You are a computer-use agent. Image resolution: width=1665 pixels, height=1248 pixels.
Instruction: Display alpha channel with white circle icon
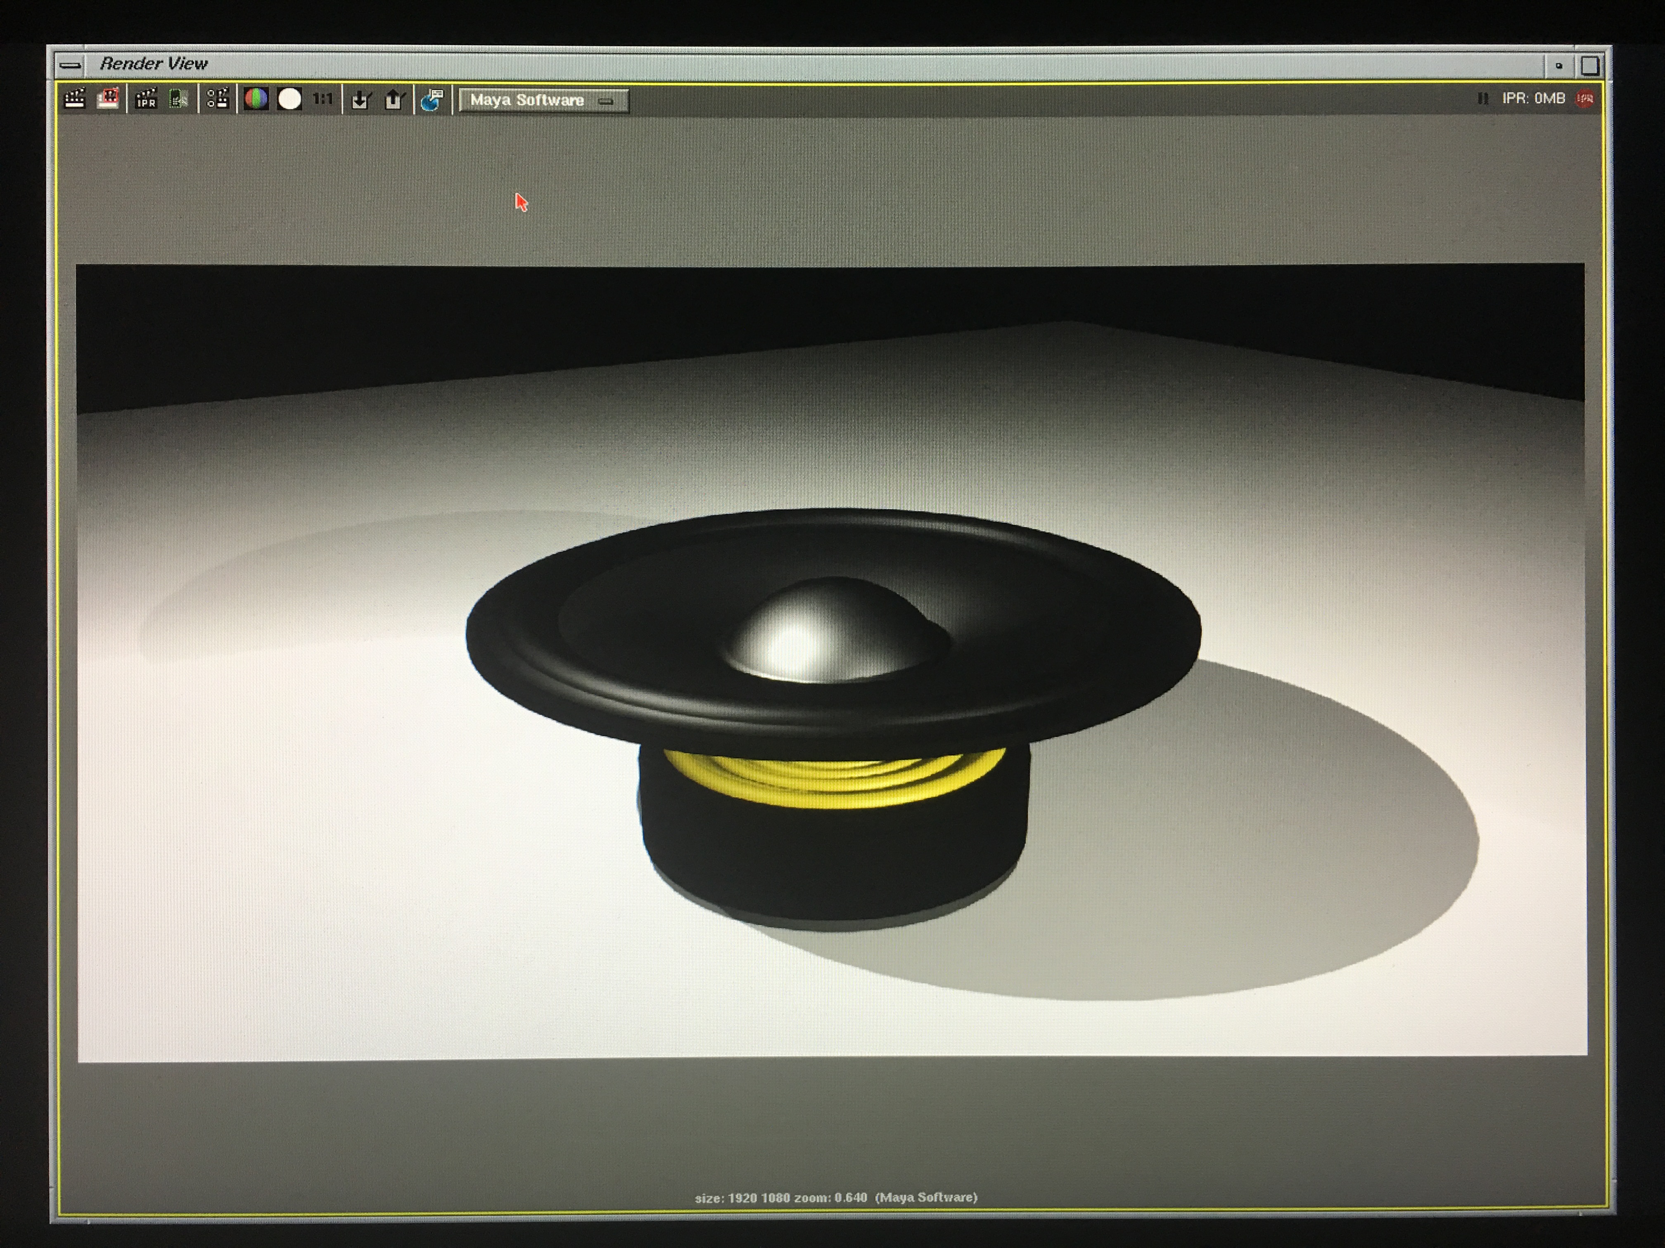[x=290, y=99]
